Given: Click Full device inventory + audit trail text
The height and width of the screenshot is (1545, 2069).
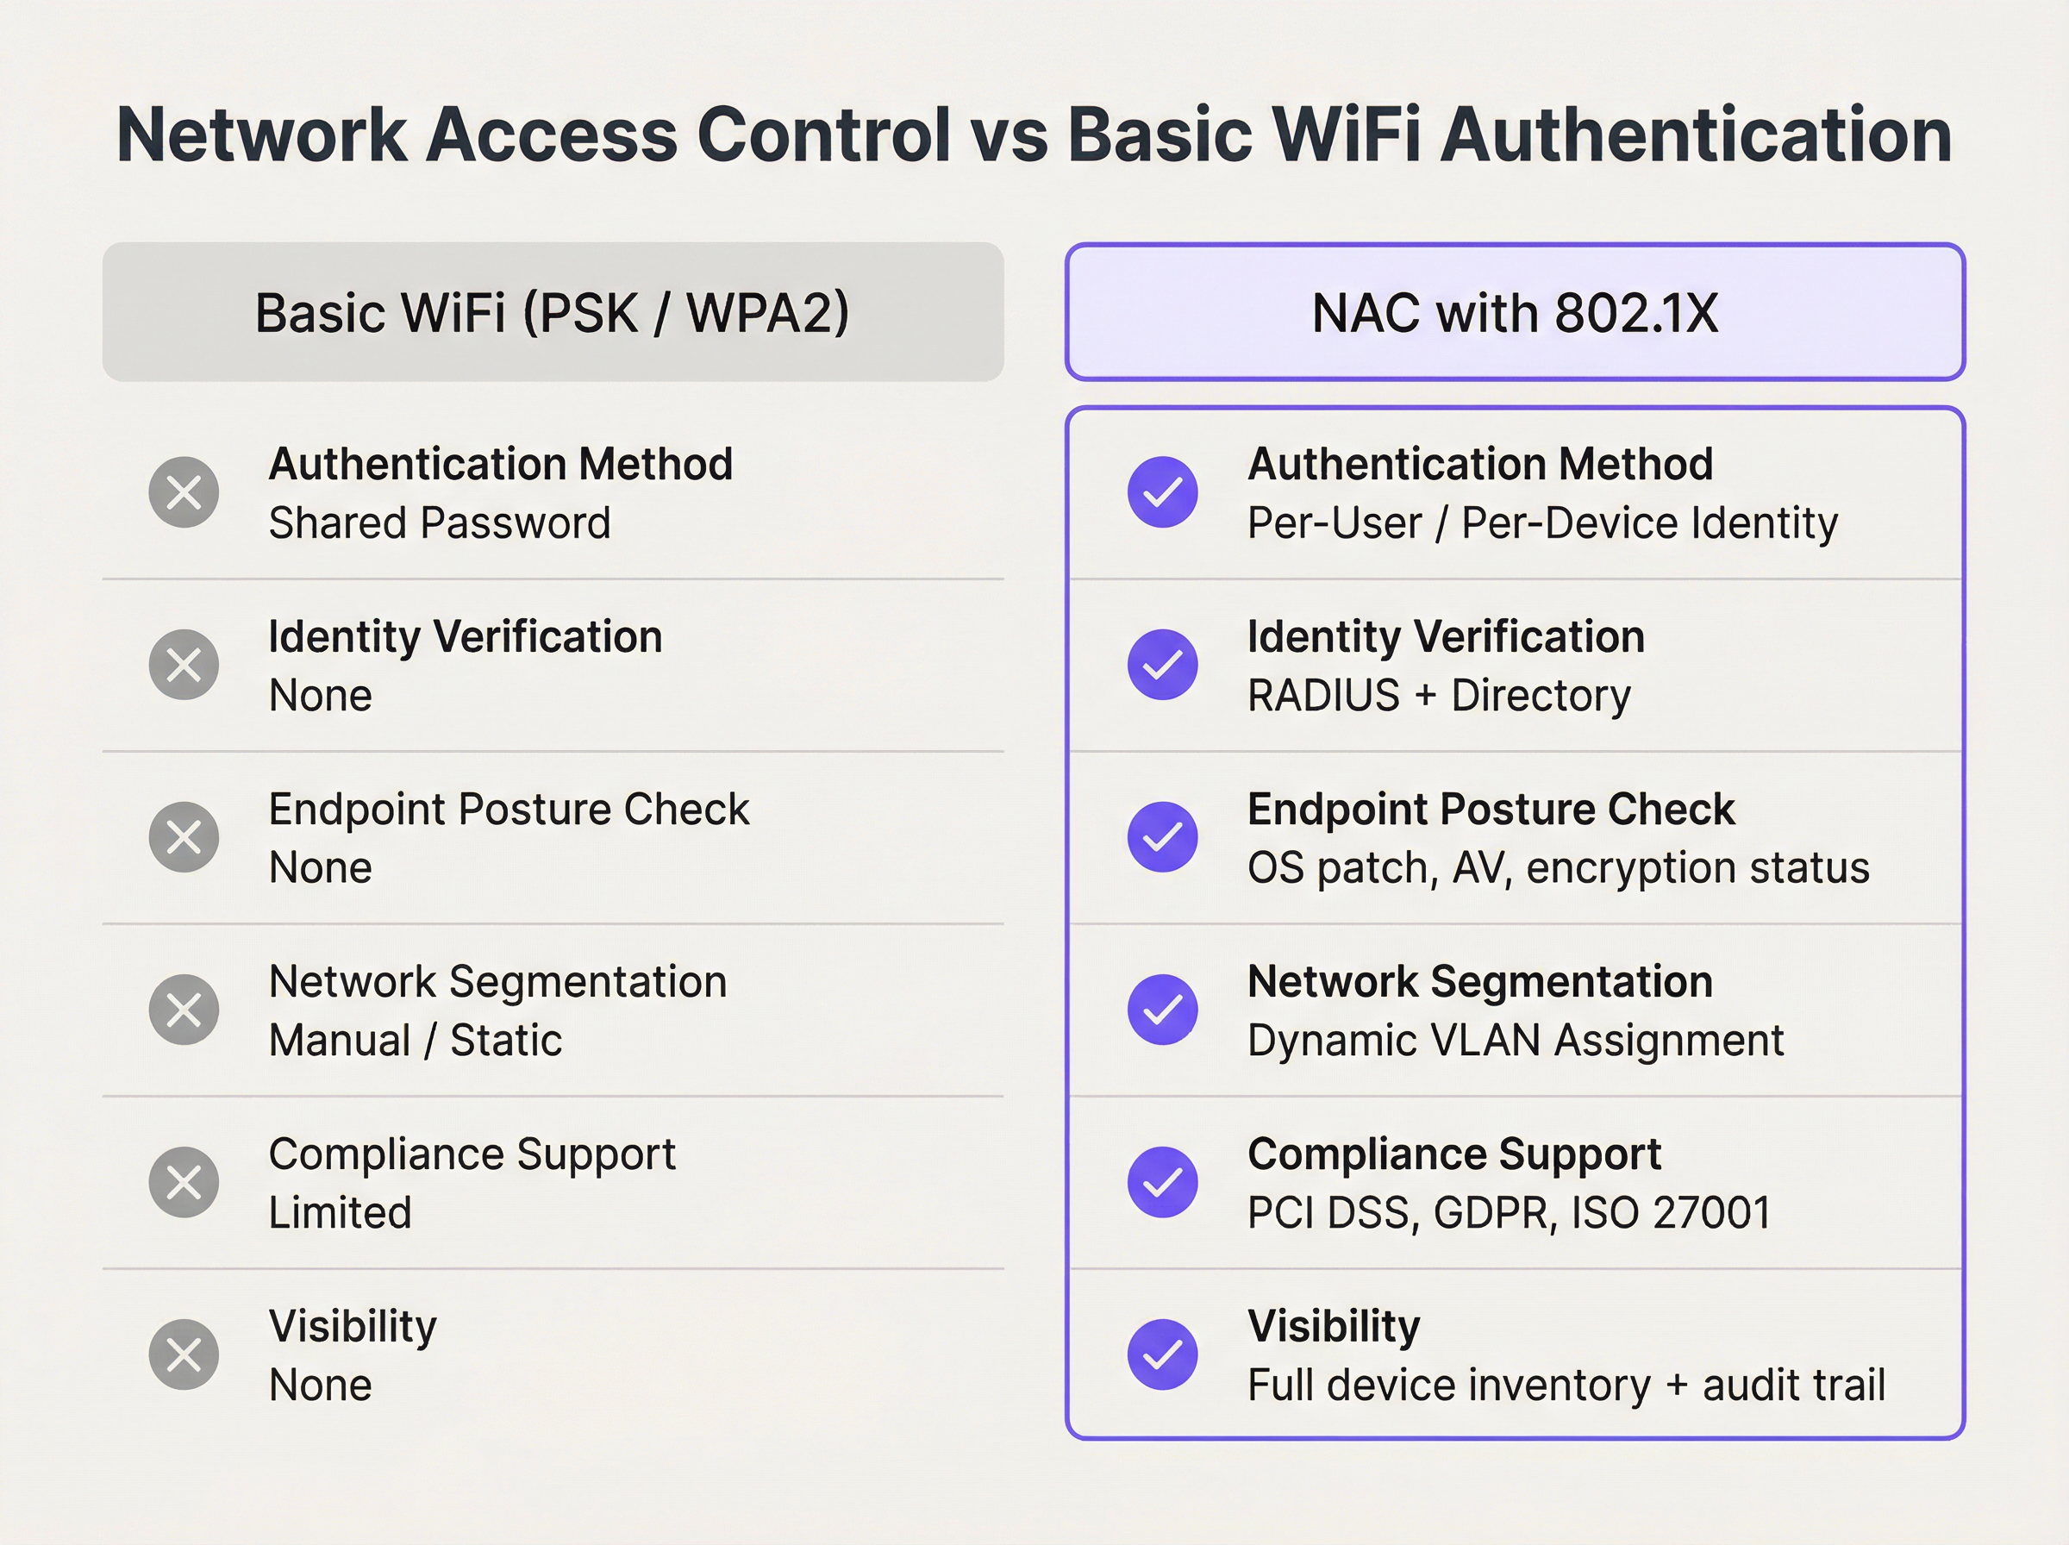Looking at the screenshot, I should [1566, 1385].
